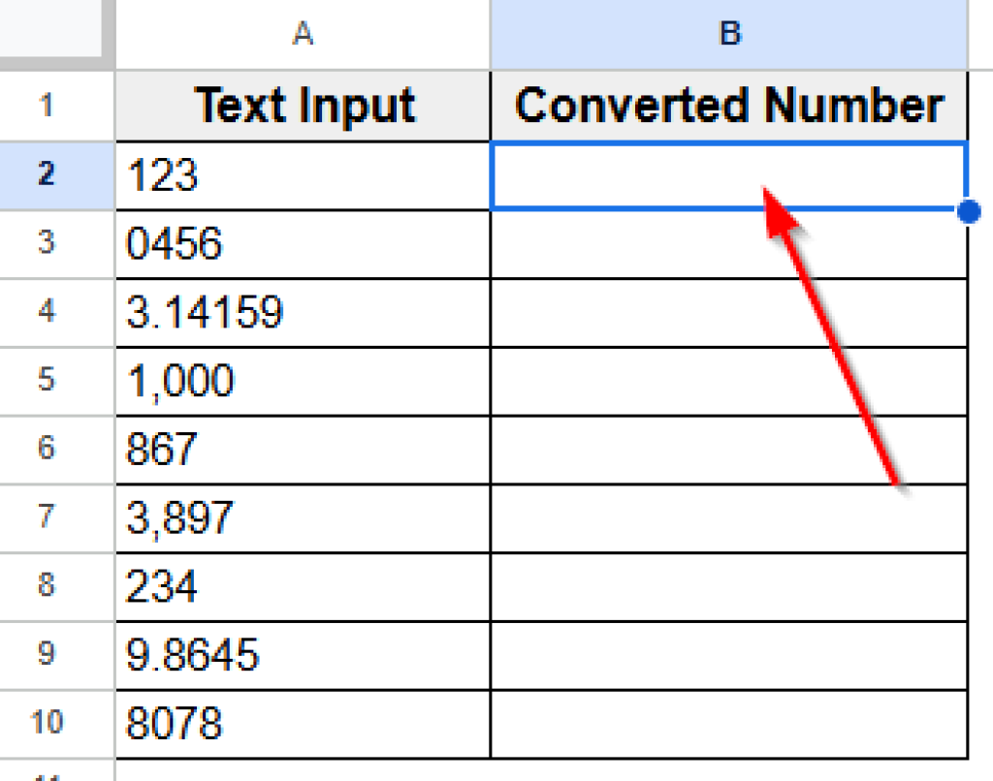The image size is (993, 781).
Task: Select the cell containing 1,000
Action: pos(301,380)
